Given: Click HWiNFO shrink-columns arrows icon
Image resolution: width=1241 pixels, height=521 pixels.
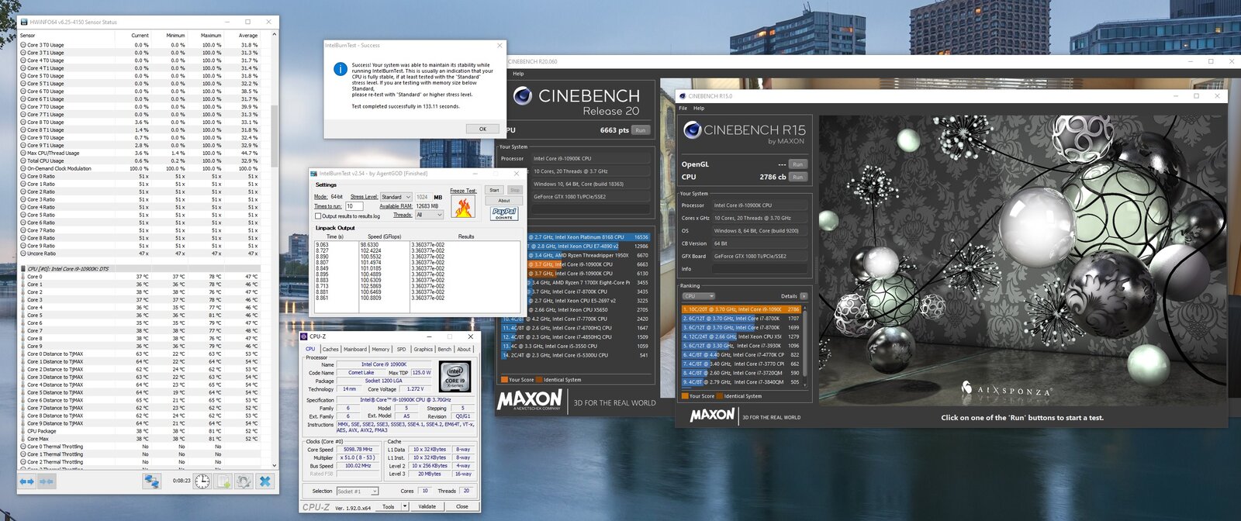Looking at the screenshot, I should 46,481.
